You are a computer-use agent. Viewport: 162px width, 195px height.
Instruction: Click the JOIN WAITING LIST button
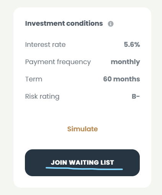[82, 163]
